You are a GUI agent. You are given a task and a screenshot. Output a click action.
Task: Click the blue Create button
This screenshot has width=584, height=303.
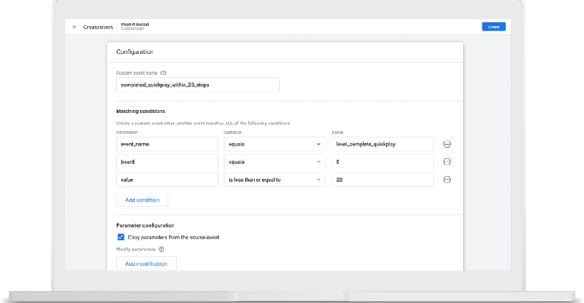[494, 26]
